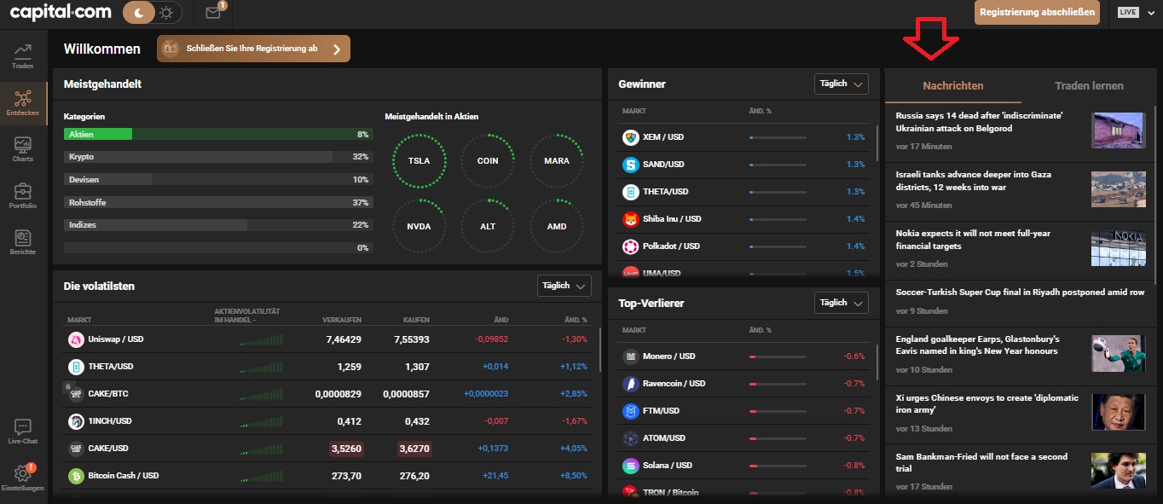Screen dimensions: 1163x504
Task: Select the TSLA circular stock indicator
Action: pyautogui.click(x=419, y=161)
